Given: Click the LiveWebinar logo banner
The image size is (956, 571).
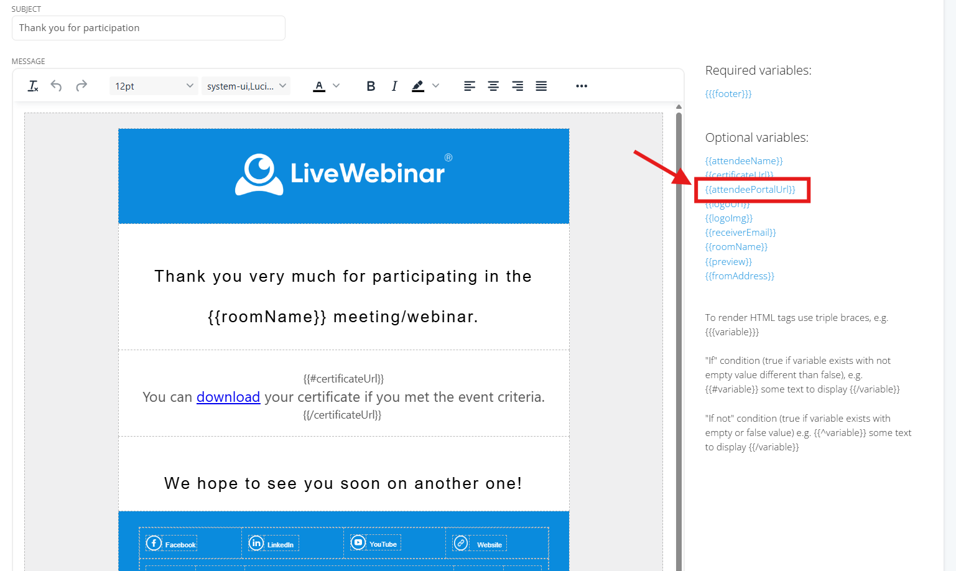Looking at the screenshot, I should tap(344, 176).
